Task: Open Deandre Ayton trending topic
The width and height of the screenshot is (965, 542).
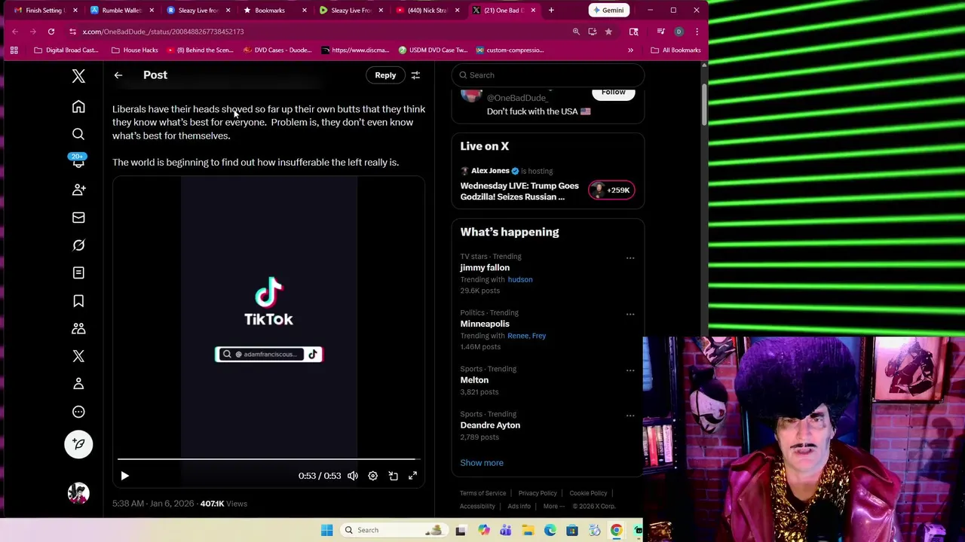Action: pos(490,425)
